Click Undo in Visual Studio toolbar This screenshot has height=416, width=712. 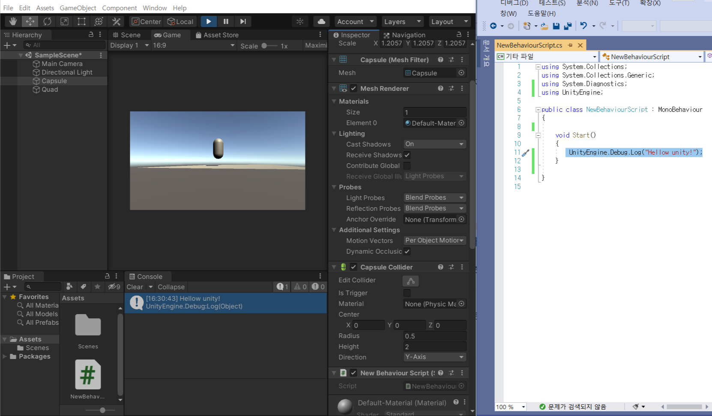click(x=583, y=26)
